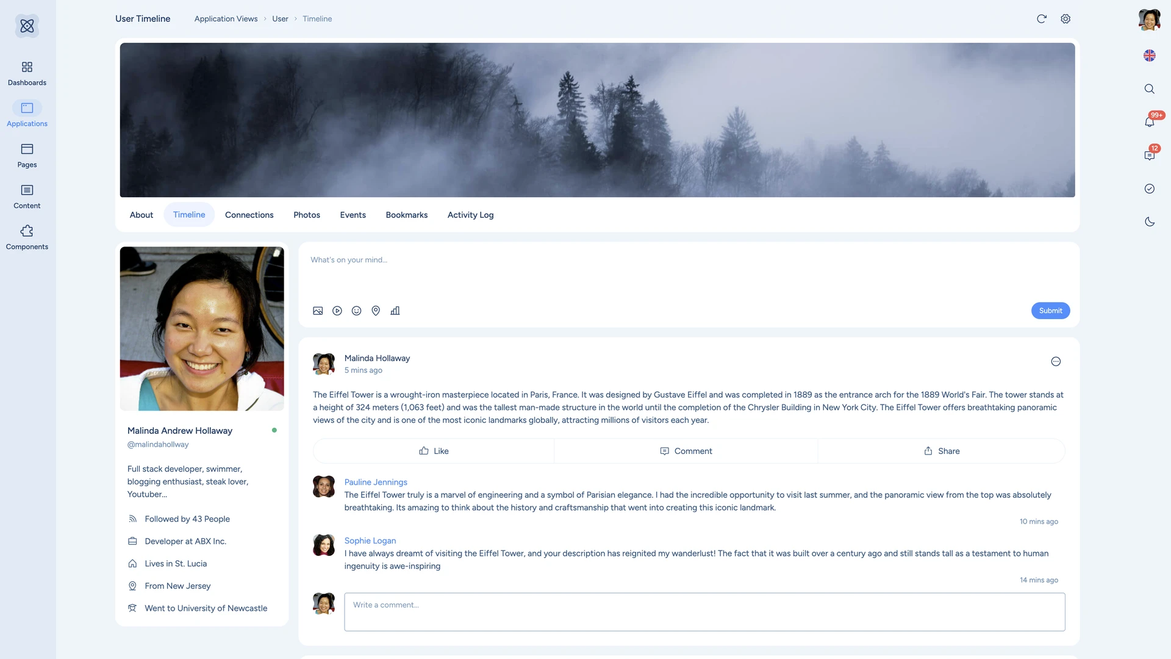Open the Events tab
Image resolution: width=1171 pixels, height=659 pixels.
(353, 215)
